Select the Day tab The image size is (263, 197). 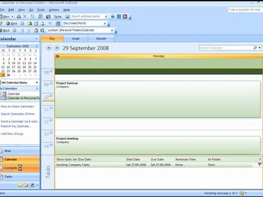click(52, 39)
